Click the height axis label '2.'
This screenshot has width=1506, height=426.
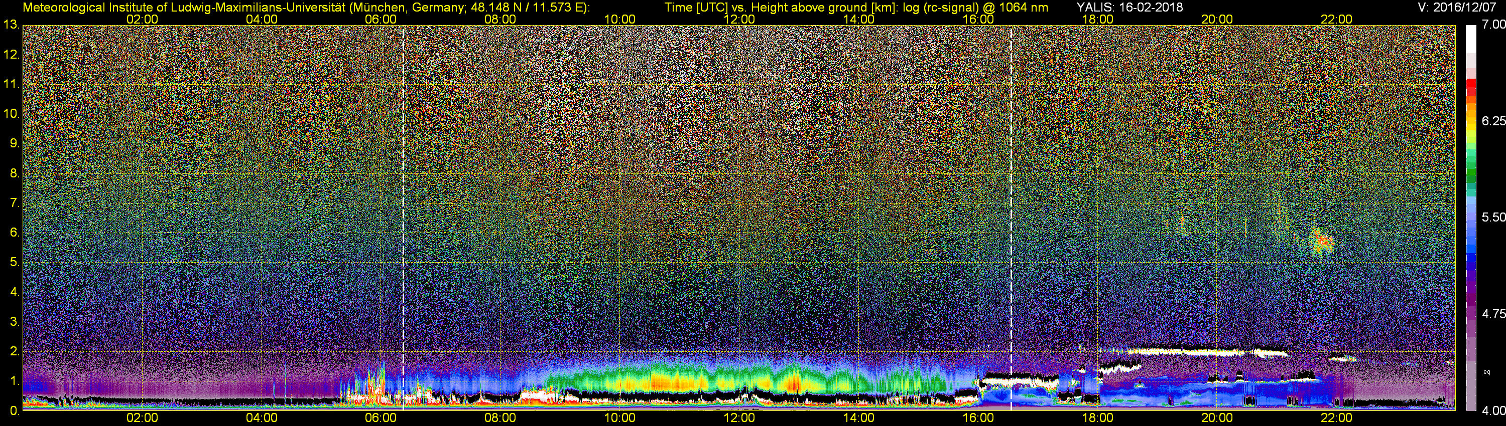point(14,351)
